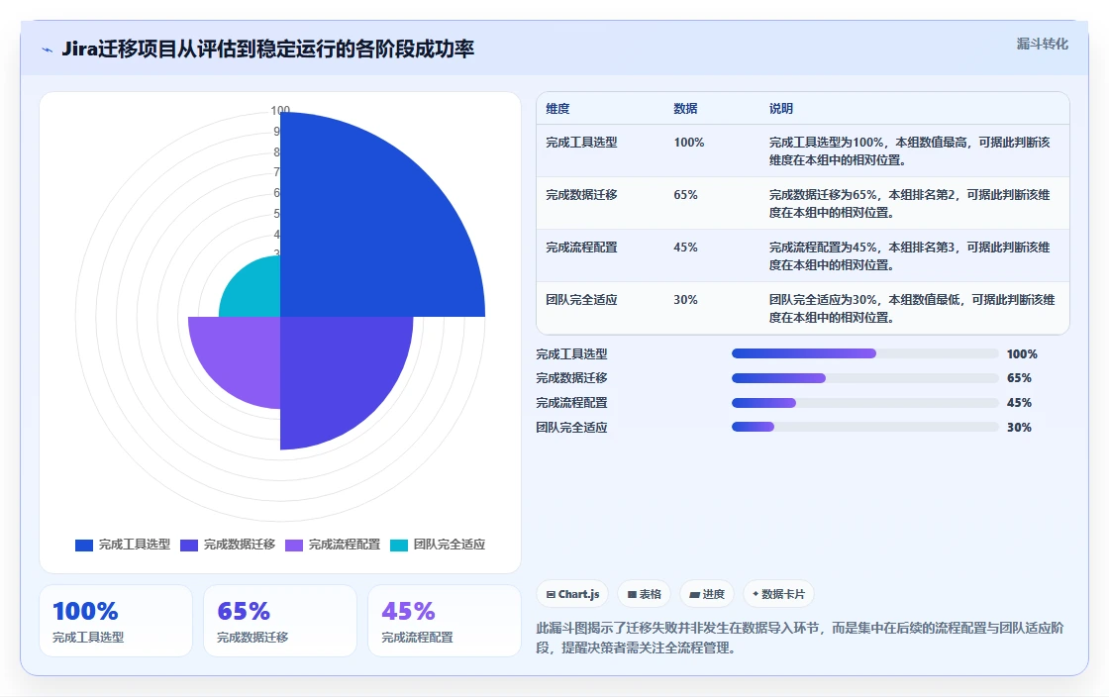Toggle the 完成数据迁移 legend color box

pos(189,545)
